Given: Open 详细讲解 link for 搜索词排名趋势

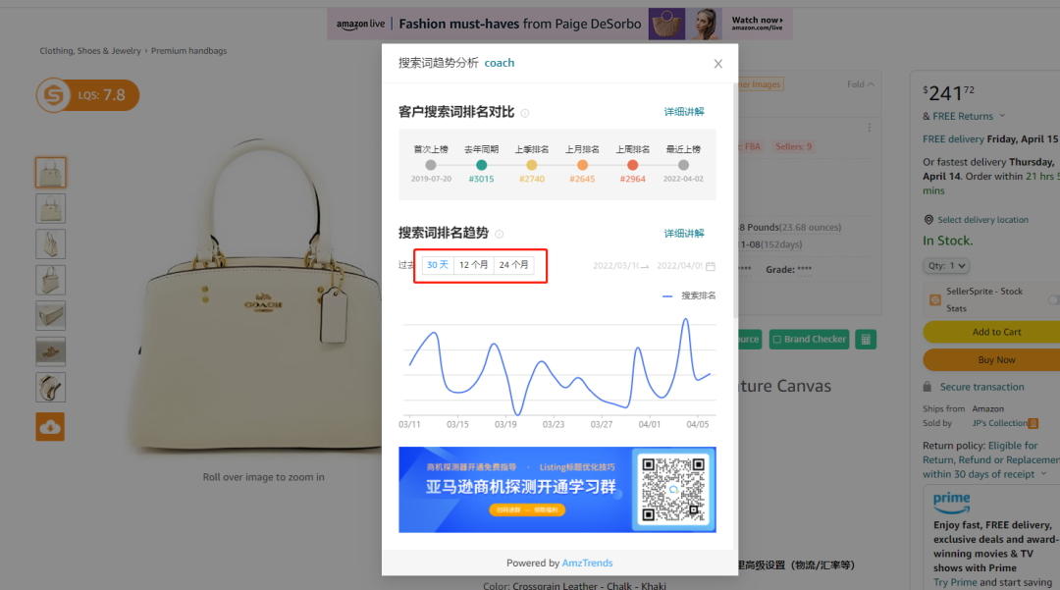Looking at the screenshot, I should (683, 234).
